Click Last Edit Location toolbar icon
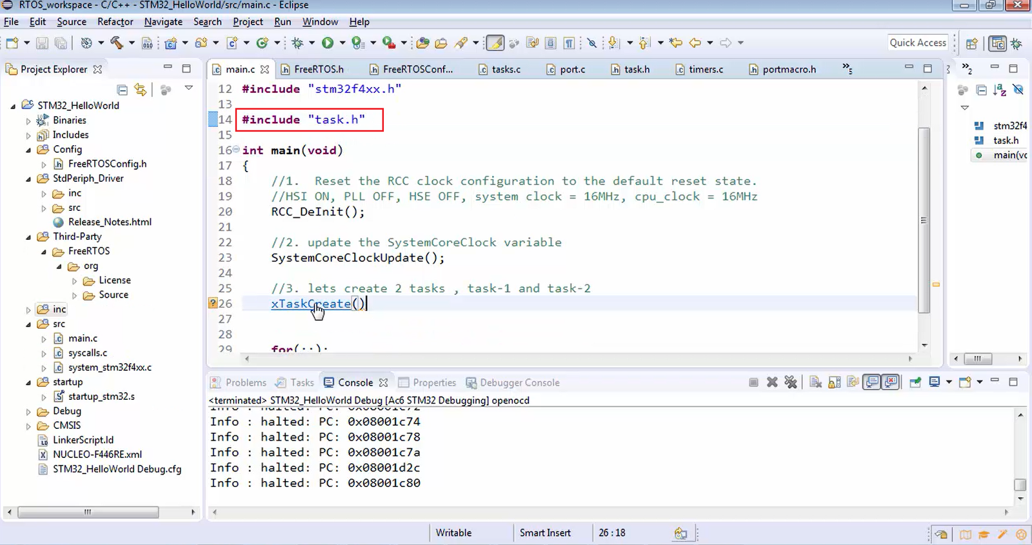 (675, 43)
